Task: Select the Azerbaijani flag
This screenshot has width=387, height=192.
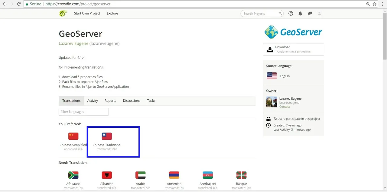Action: point(208,175)
